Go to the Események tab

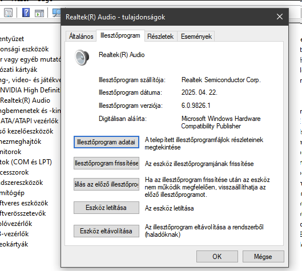tap(196, 37)
